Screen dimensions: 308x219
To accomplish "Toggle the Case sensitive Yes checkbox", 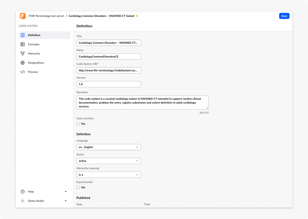I will pos(78,124).
